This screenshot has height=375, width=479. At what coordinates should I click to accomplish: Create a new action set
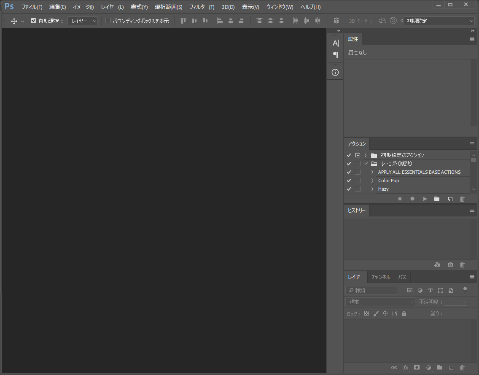pos(437,199)
